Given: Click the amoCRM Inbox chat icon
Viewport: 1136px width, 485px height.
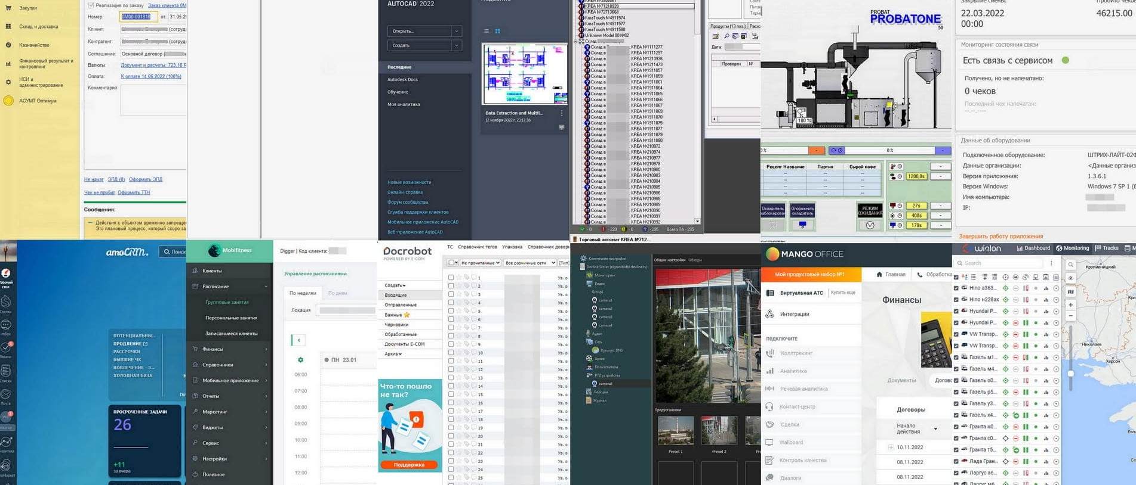Looking at the screenshot, I should [6, 325].
